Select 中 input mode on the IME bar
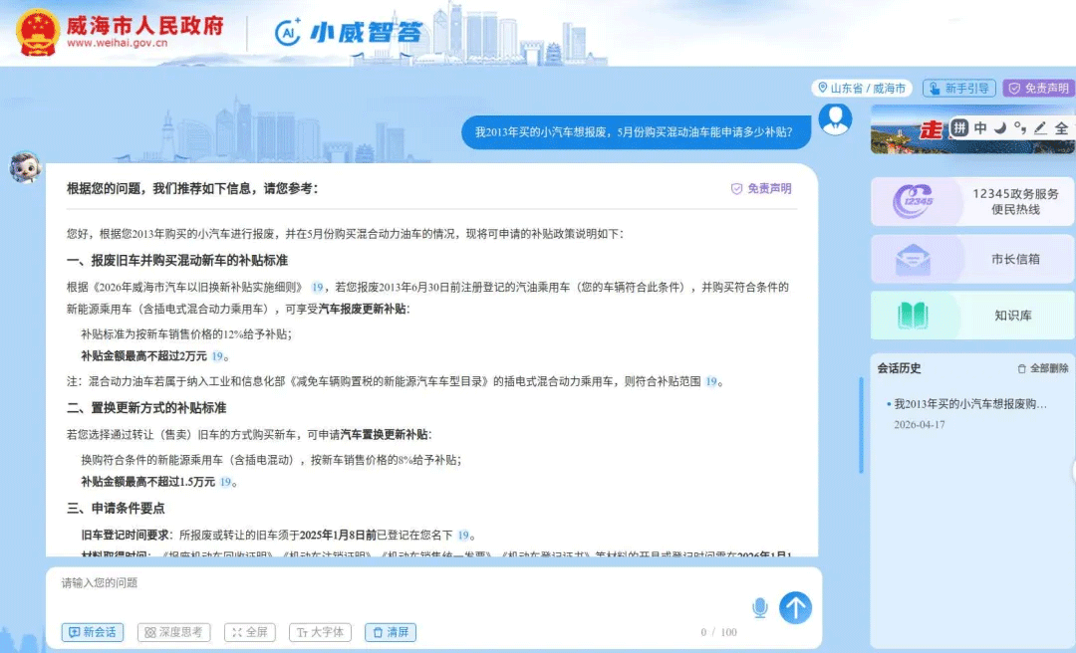Image resolution: width=1076 pixels, height=653 pixels. point(979,129)
